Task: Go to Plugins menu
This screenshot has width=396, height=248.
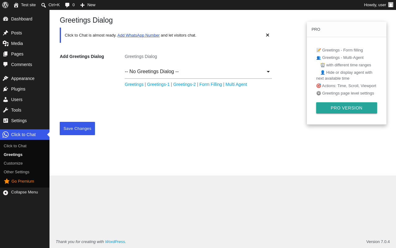Action: [18, 89]
